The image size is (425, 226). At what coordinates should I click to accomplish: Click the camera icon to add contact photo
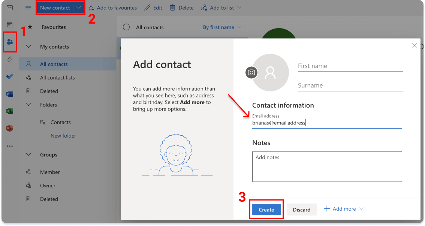[251, 73]
